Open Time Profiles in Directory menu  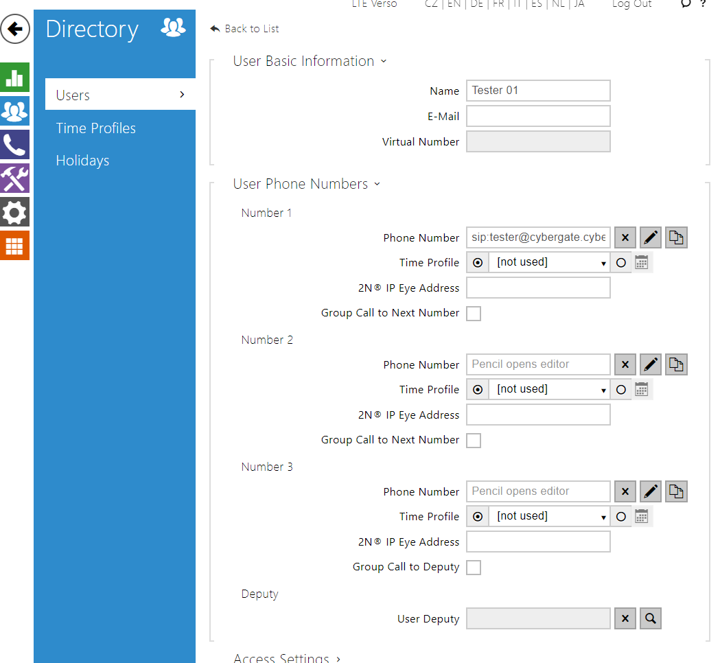[96, 128]
